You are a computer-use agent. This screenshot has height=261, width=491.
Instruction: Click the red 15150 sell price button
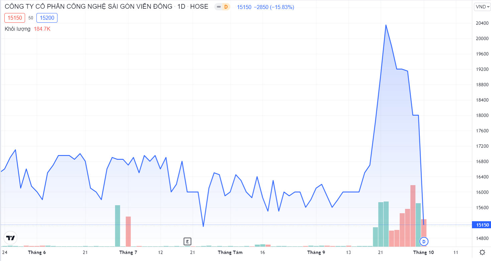pos(15,18)
